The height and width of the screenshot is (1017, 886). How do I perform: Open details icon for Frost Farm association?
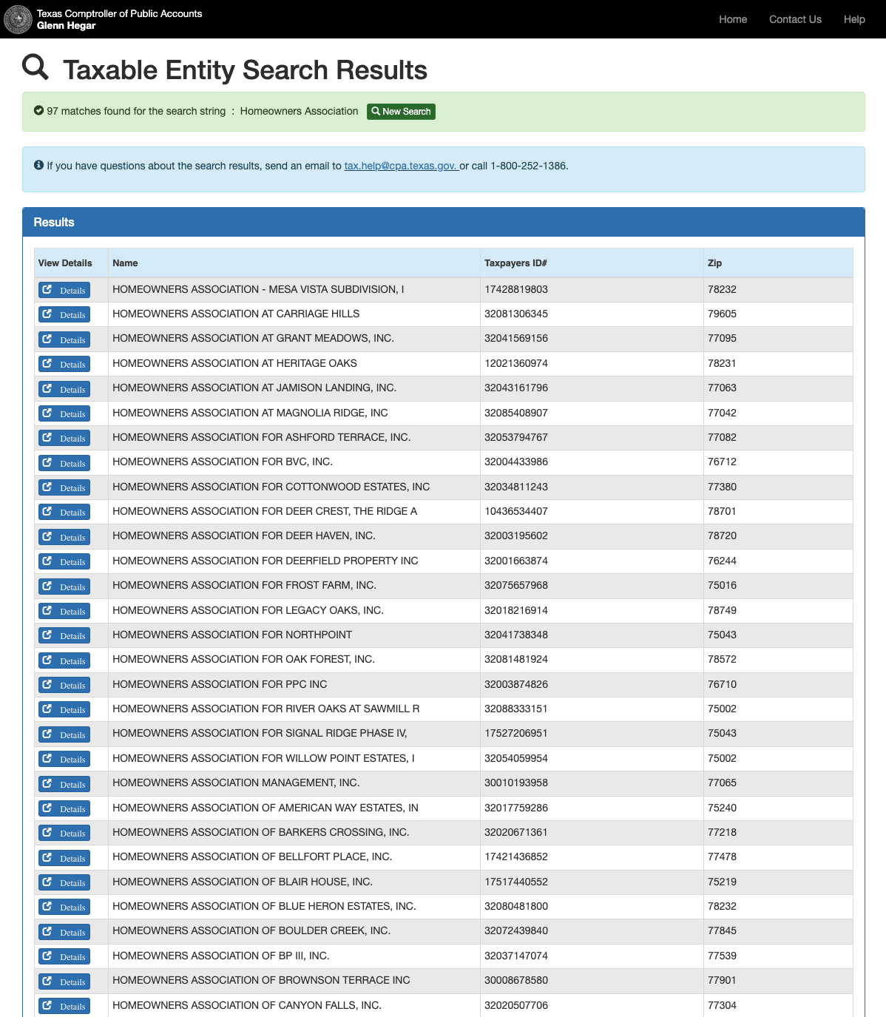coord(47,587)
